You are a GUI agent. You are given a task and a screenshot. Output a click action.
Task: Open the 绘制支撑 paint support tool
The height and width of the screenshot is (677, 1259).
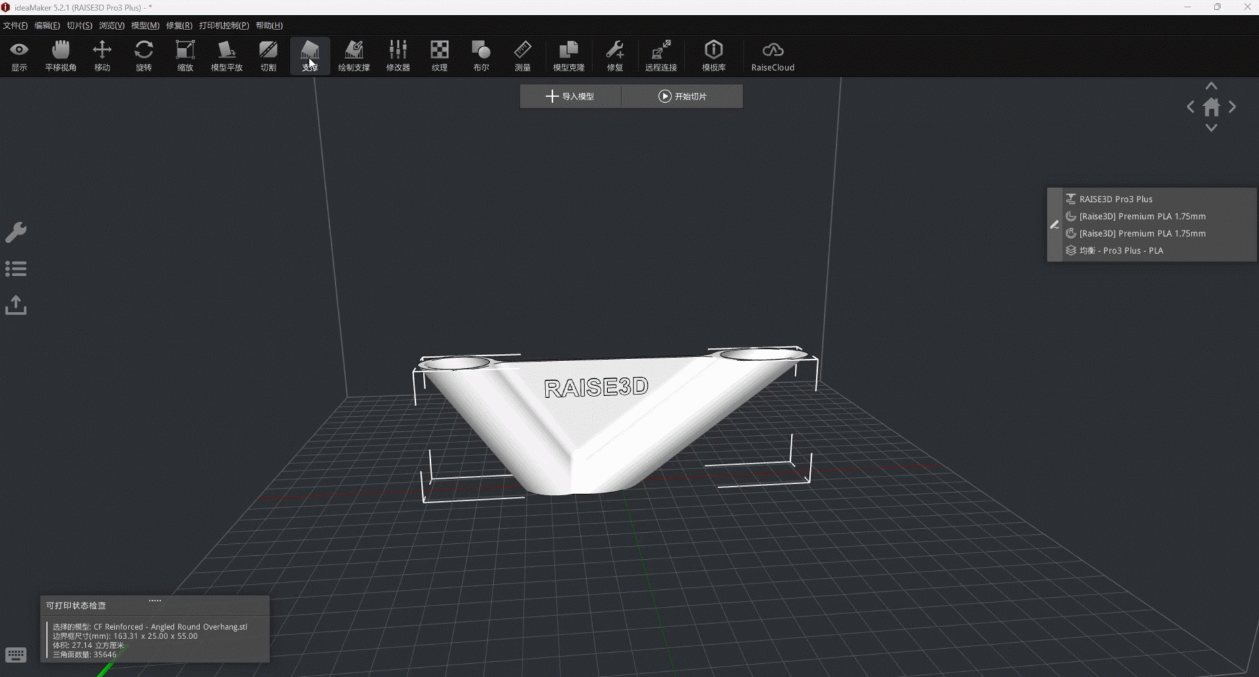point(353,56)
